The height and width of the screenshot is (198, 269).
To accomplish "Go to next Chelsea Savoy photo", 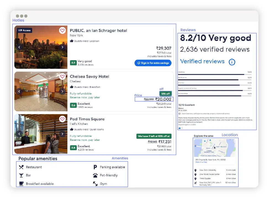I will point(62,91).
